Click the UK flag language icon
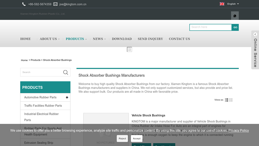The image size is (259, 146). pyautogui.click(x=222, y=4)
